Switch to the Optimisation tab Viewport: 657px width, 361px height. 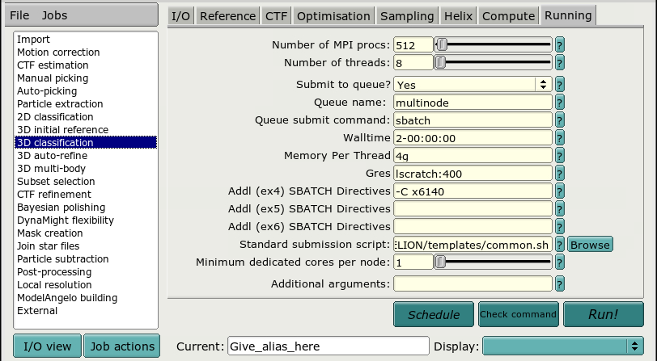pyautogui.click(x=333, y=16)
